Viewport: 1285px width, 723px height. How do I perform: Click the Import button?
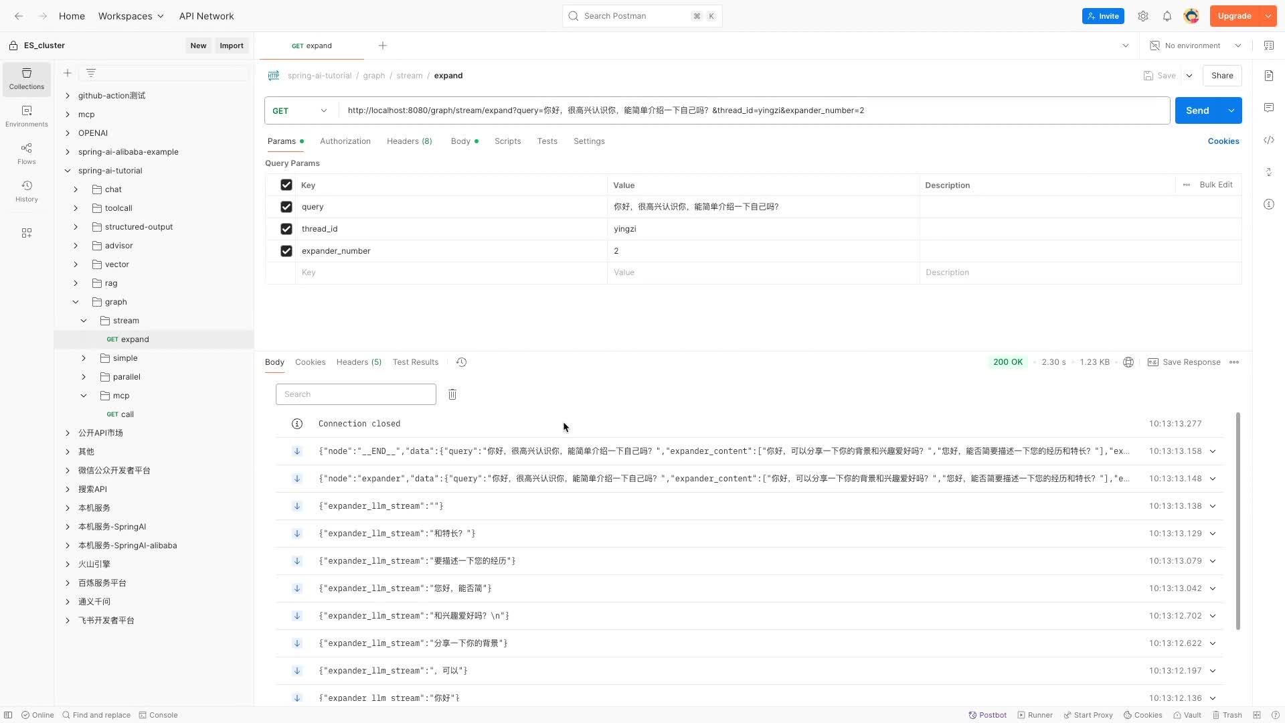tap(232, 46)
